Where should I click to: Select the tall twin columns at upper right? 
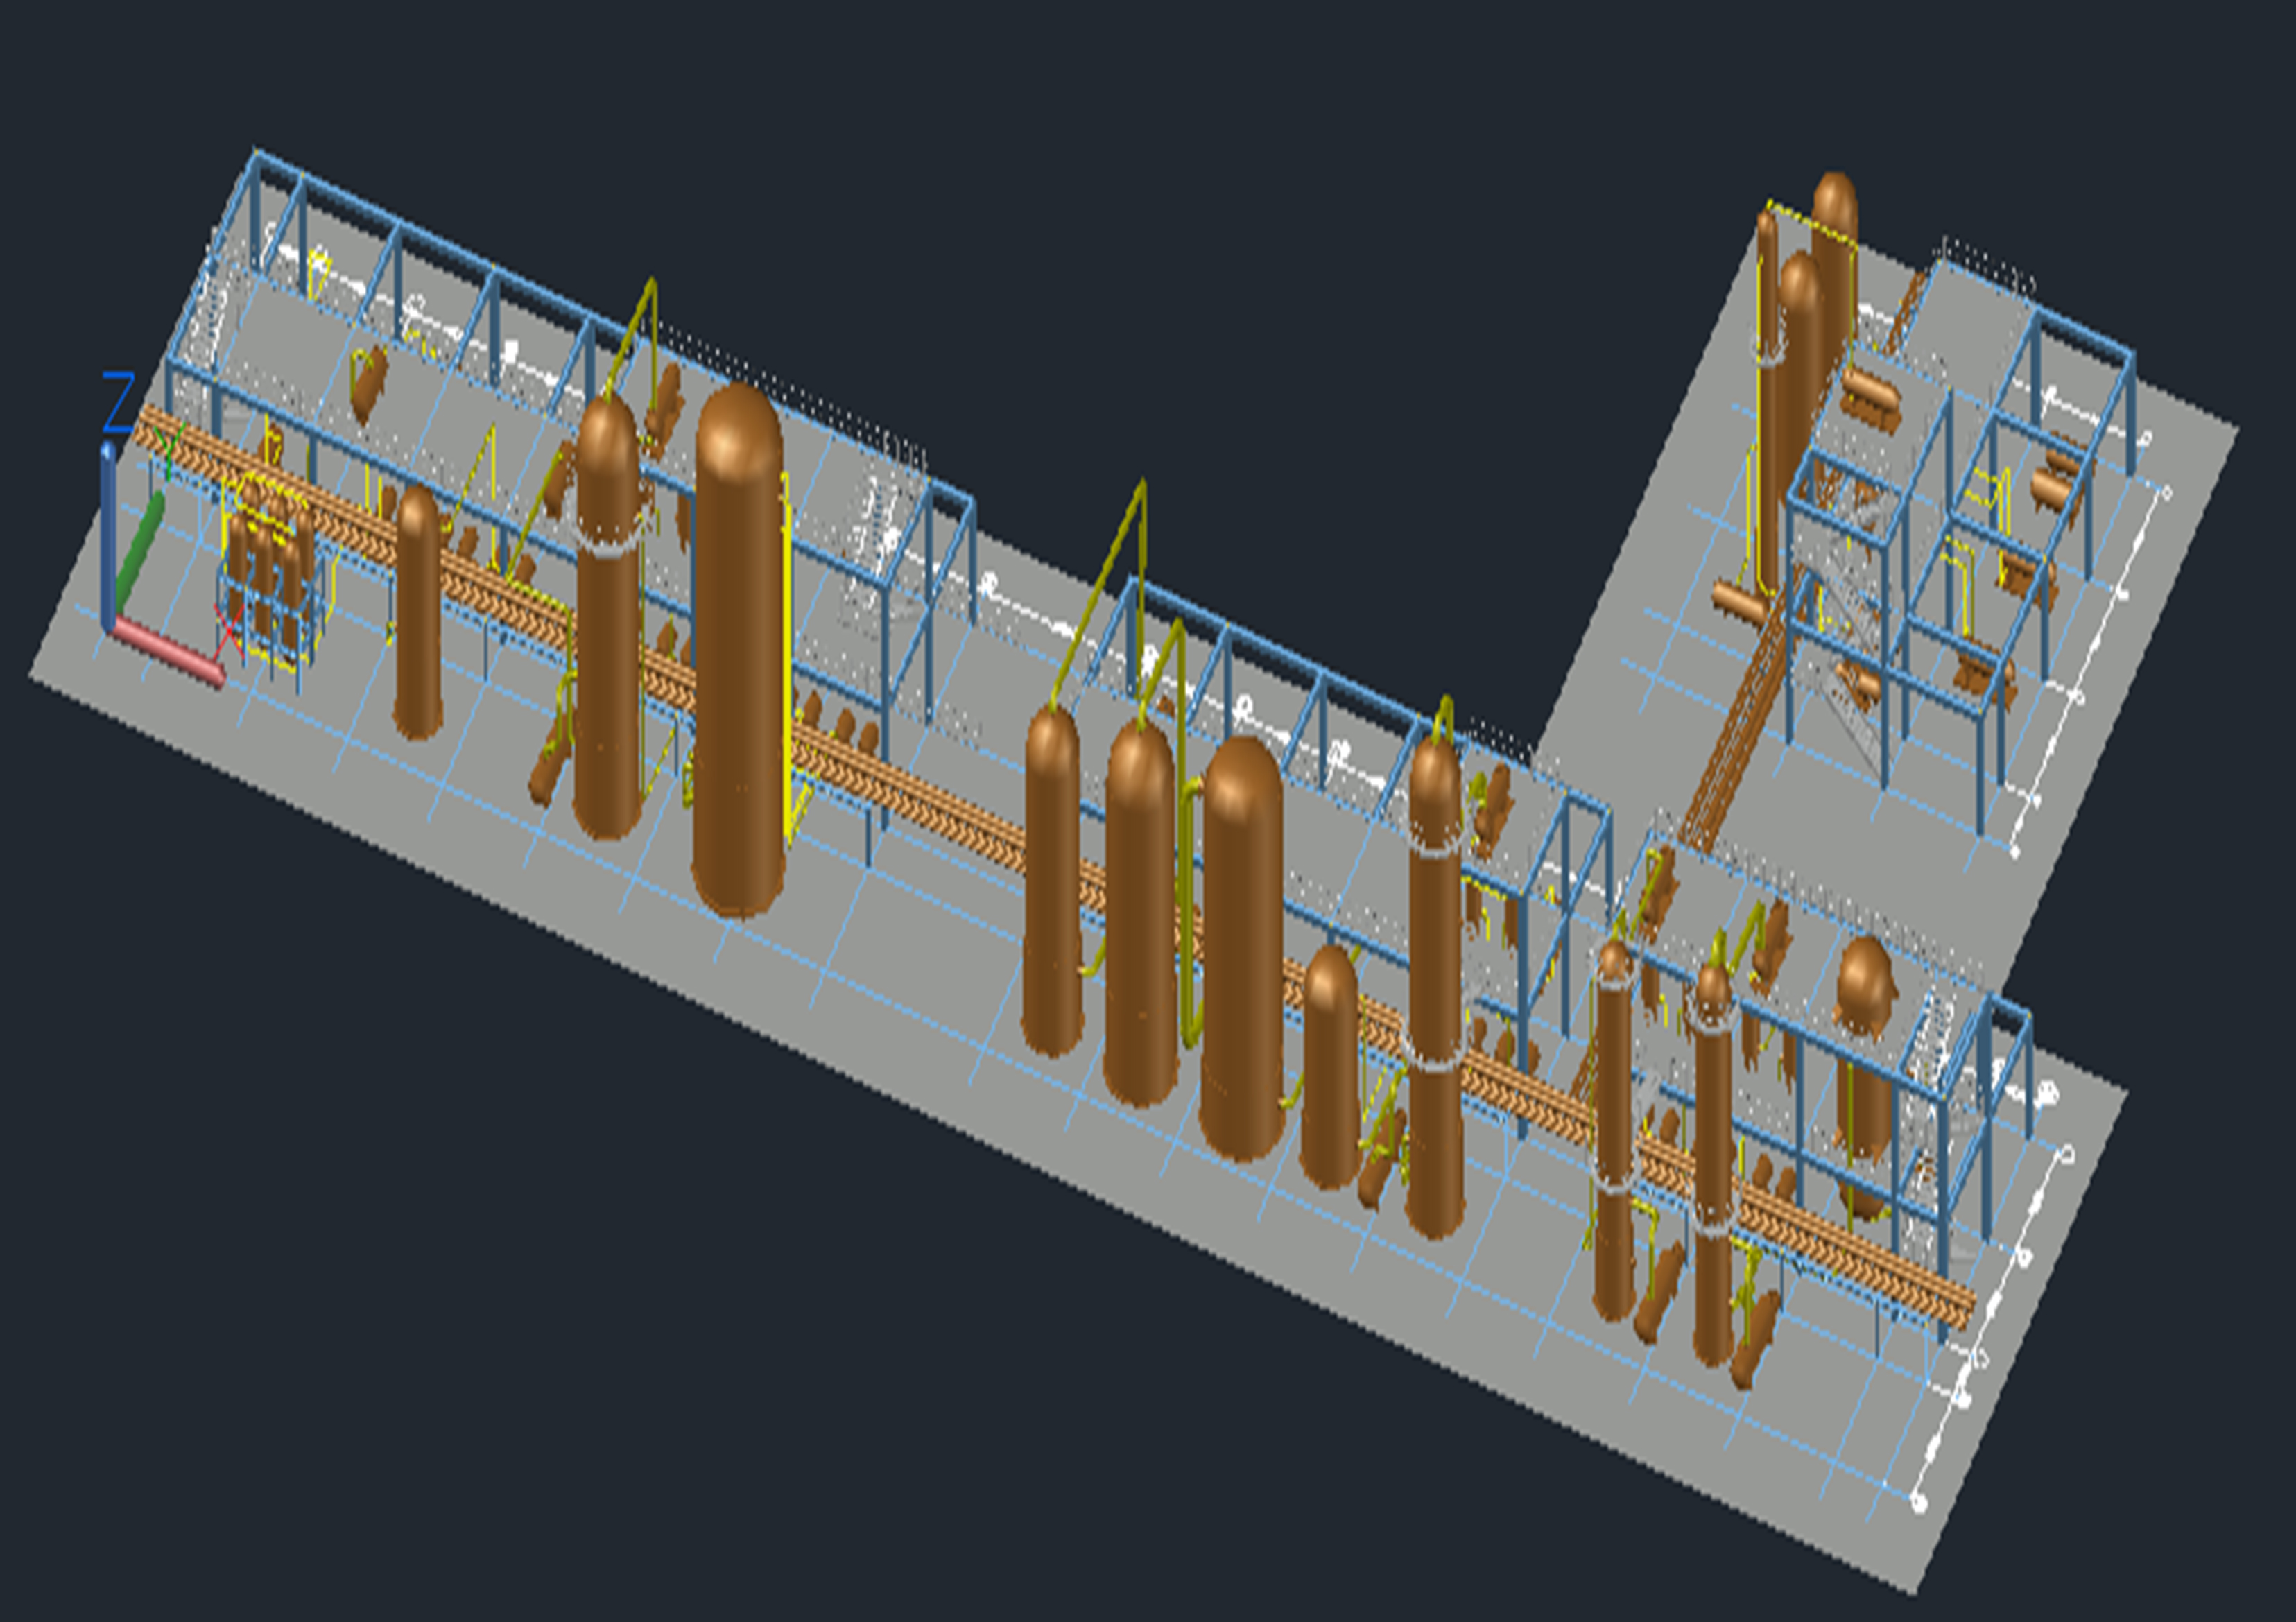click(x=1800, y=400)
